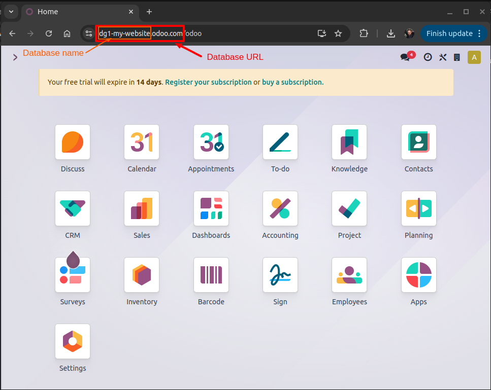Open the messages icon with 4 notifications
Screen dimensions: 491x390
pos(407,57)
